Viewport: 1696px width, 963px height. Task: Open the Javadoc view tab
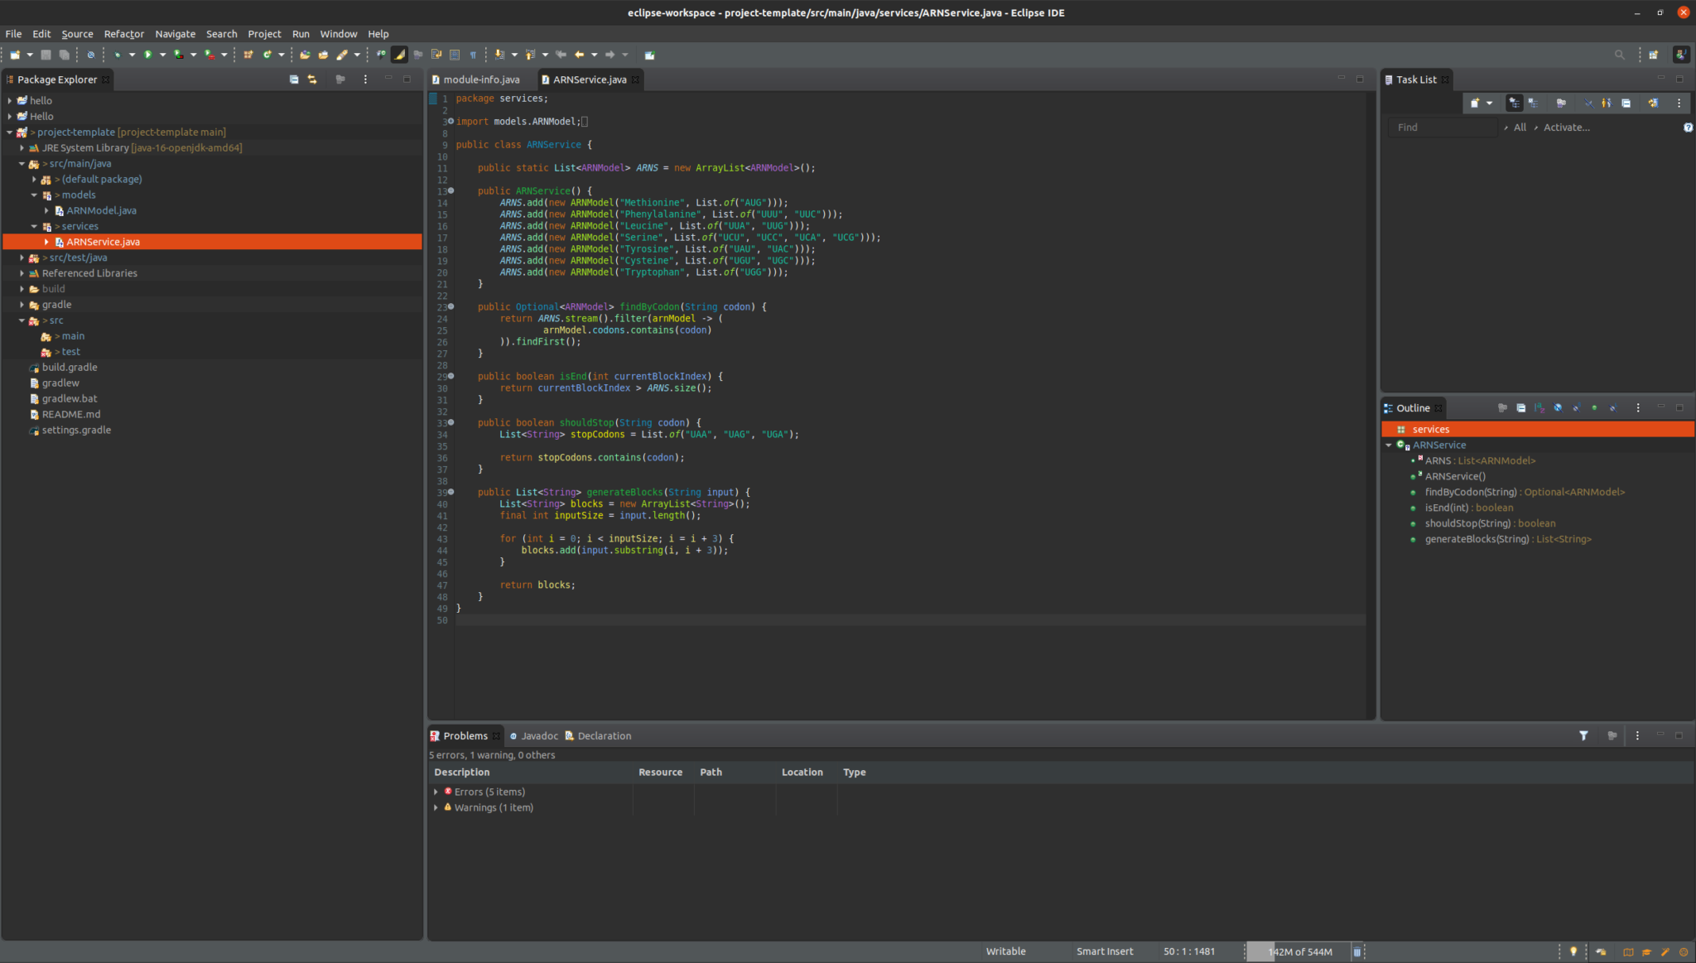pyautogui.click(x=538, y=735)
